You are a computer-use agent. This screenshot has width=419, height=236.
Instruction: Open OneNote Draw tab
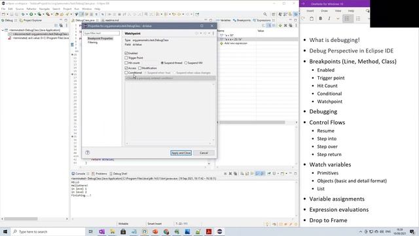coord(324,11)
